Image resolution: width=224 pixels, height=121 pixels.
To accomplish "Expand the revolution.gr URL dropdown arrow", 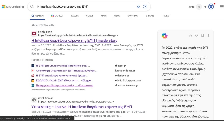I will click(113, 102).
